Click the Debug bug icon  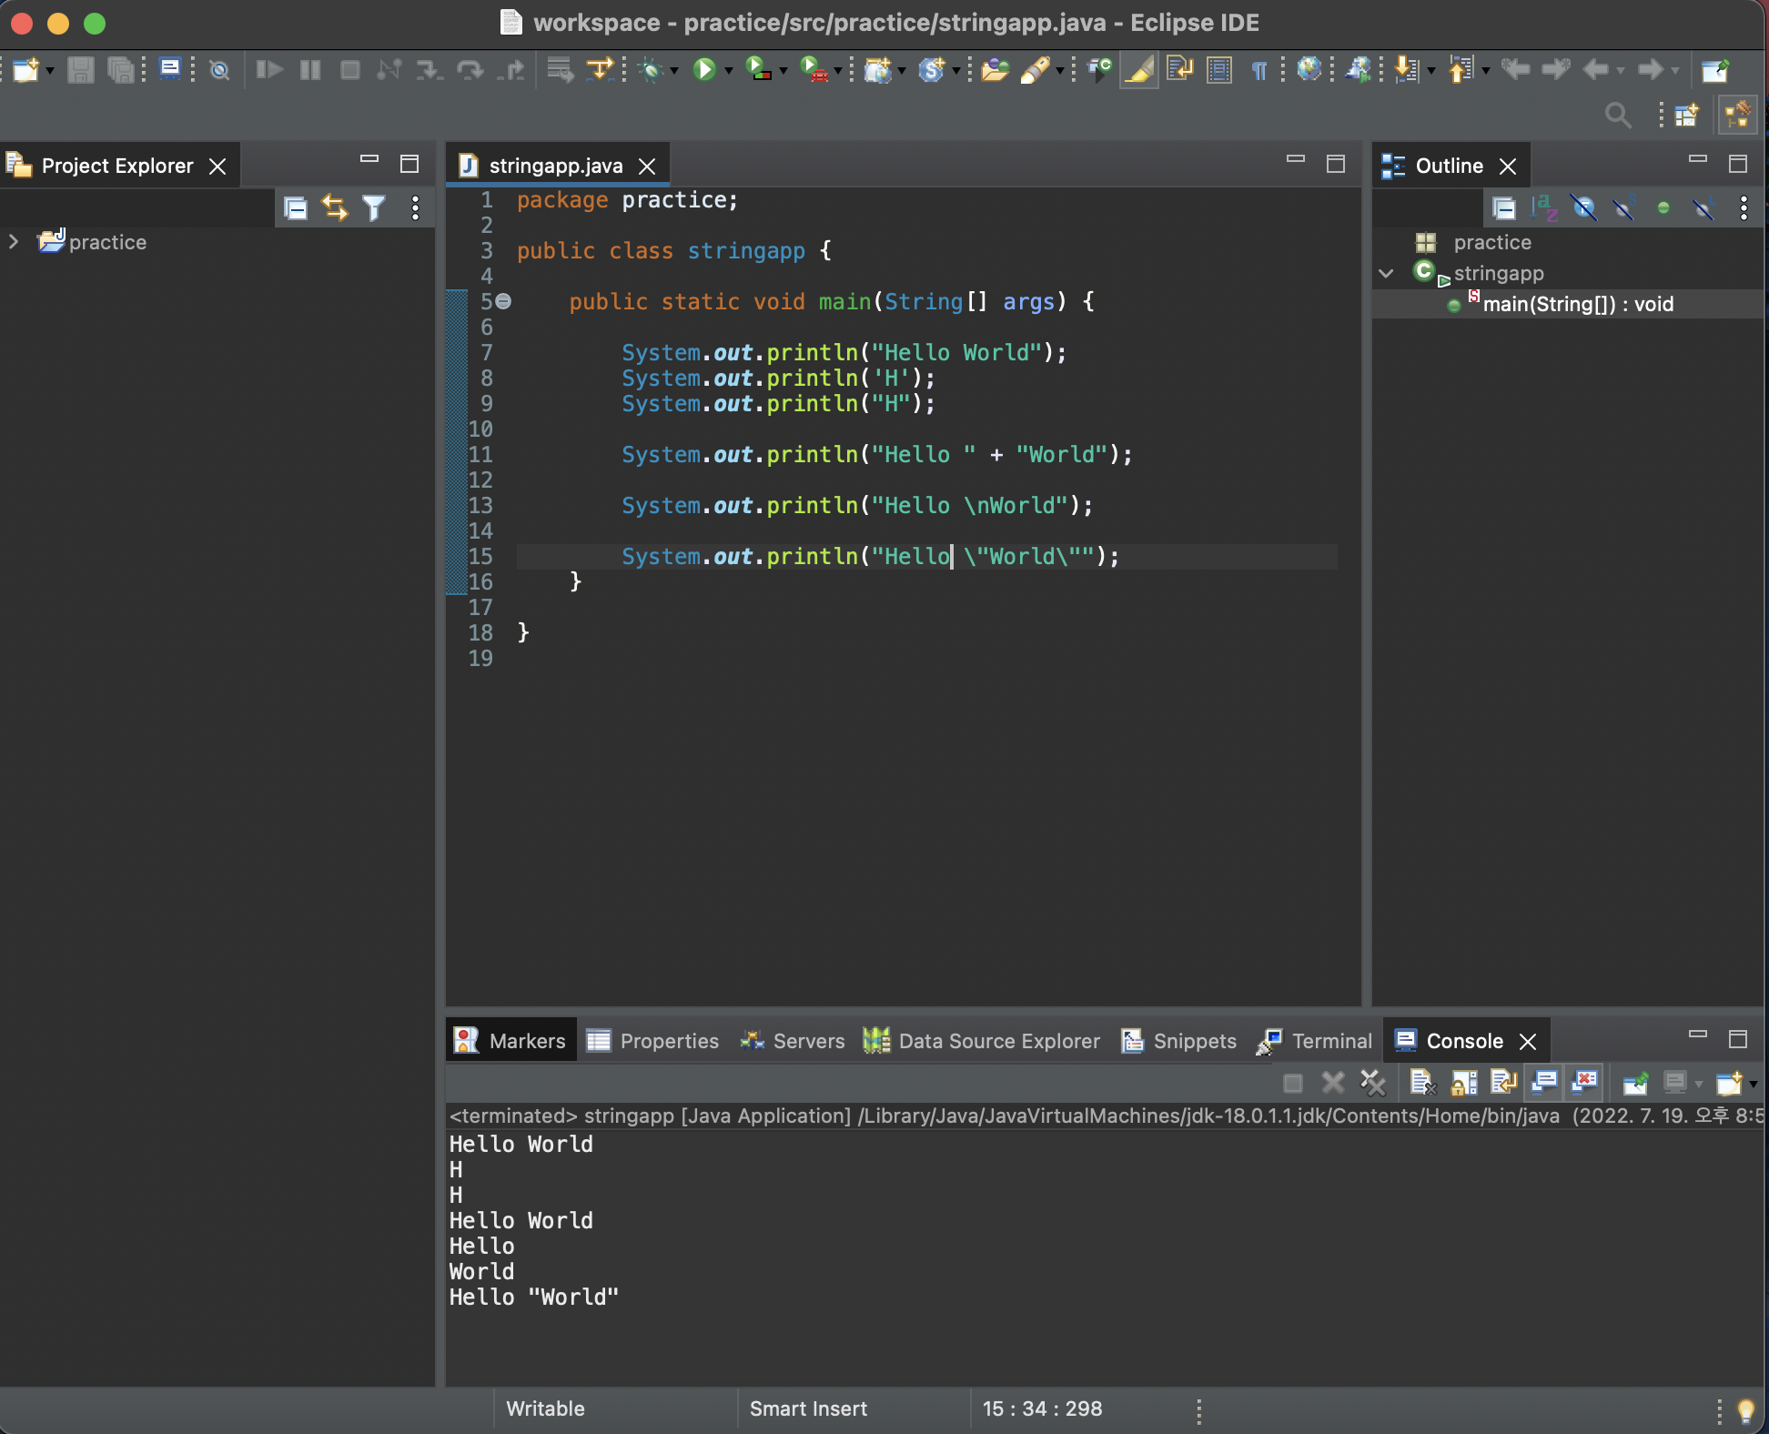click(650, 69)
